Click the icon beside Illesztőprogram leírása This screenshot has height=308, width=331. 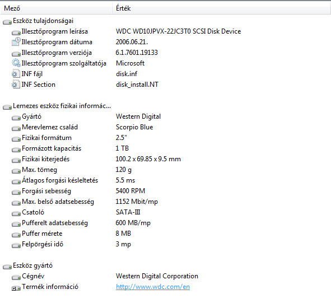tap(16, 32)
